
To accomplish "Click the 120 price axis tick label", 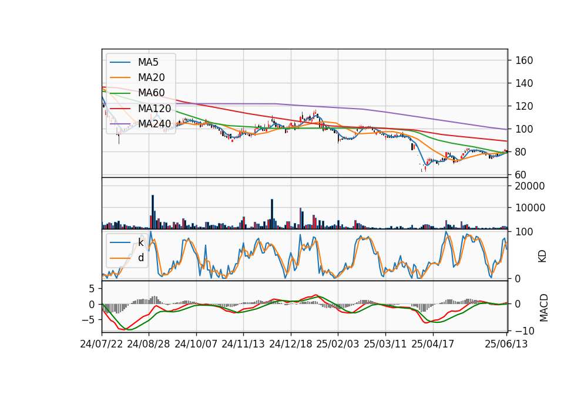I will click(524, 106).
